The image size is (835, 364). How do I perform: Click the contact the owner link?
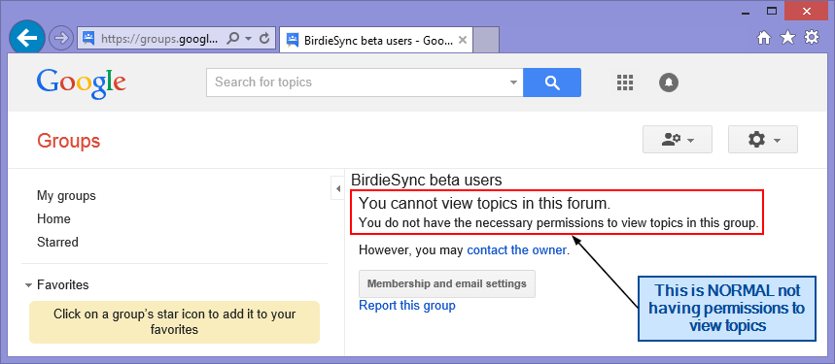(516, 250)
